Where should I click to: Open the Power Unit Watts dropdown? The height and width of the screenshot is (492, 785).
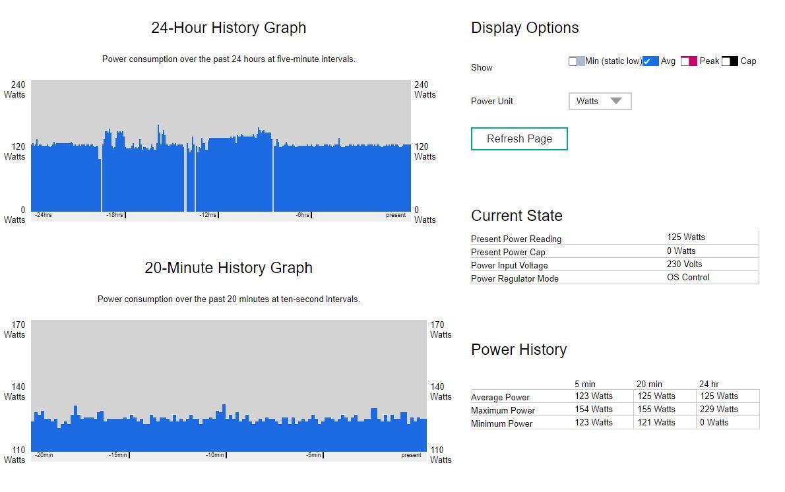[600, 101]
